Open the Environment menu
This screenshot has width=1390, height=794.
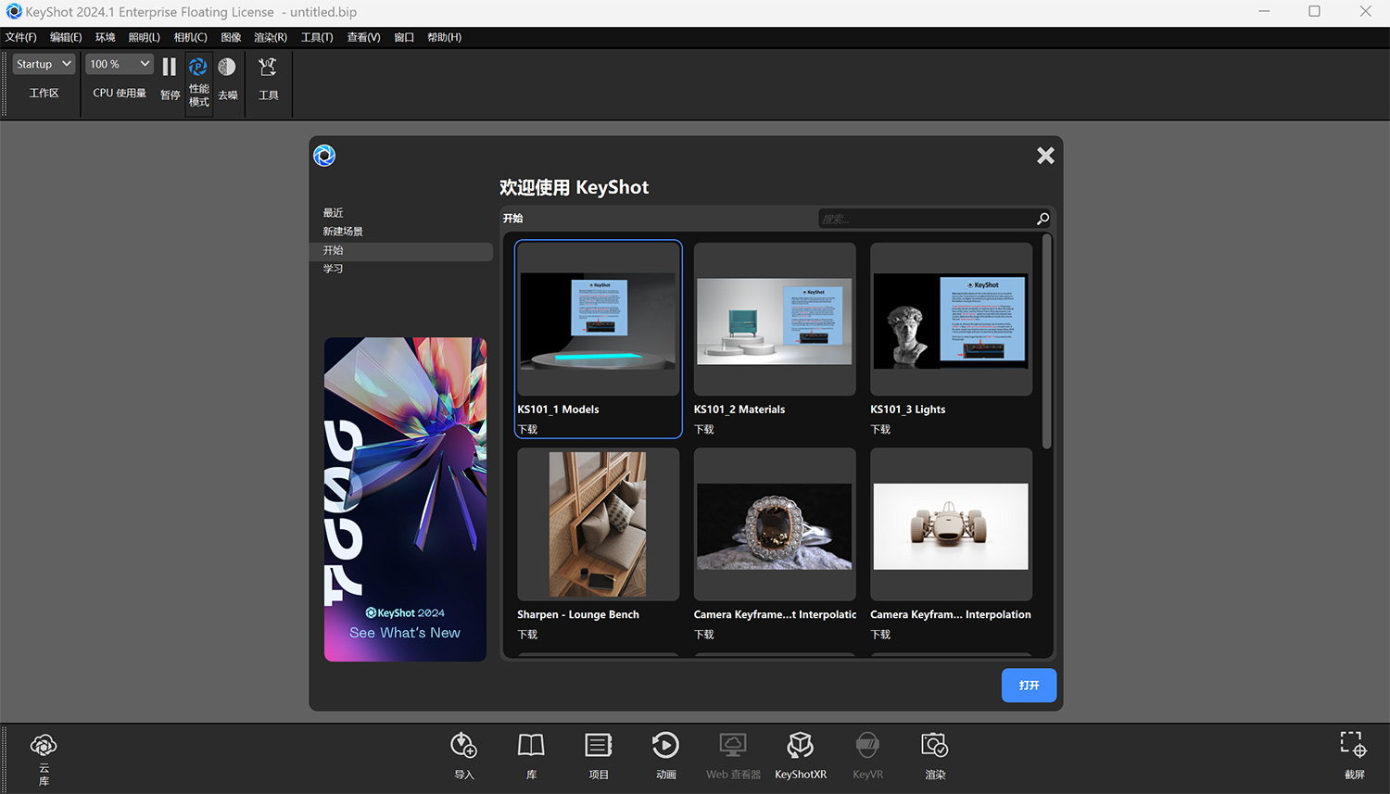click(x=106, y=37)
